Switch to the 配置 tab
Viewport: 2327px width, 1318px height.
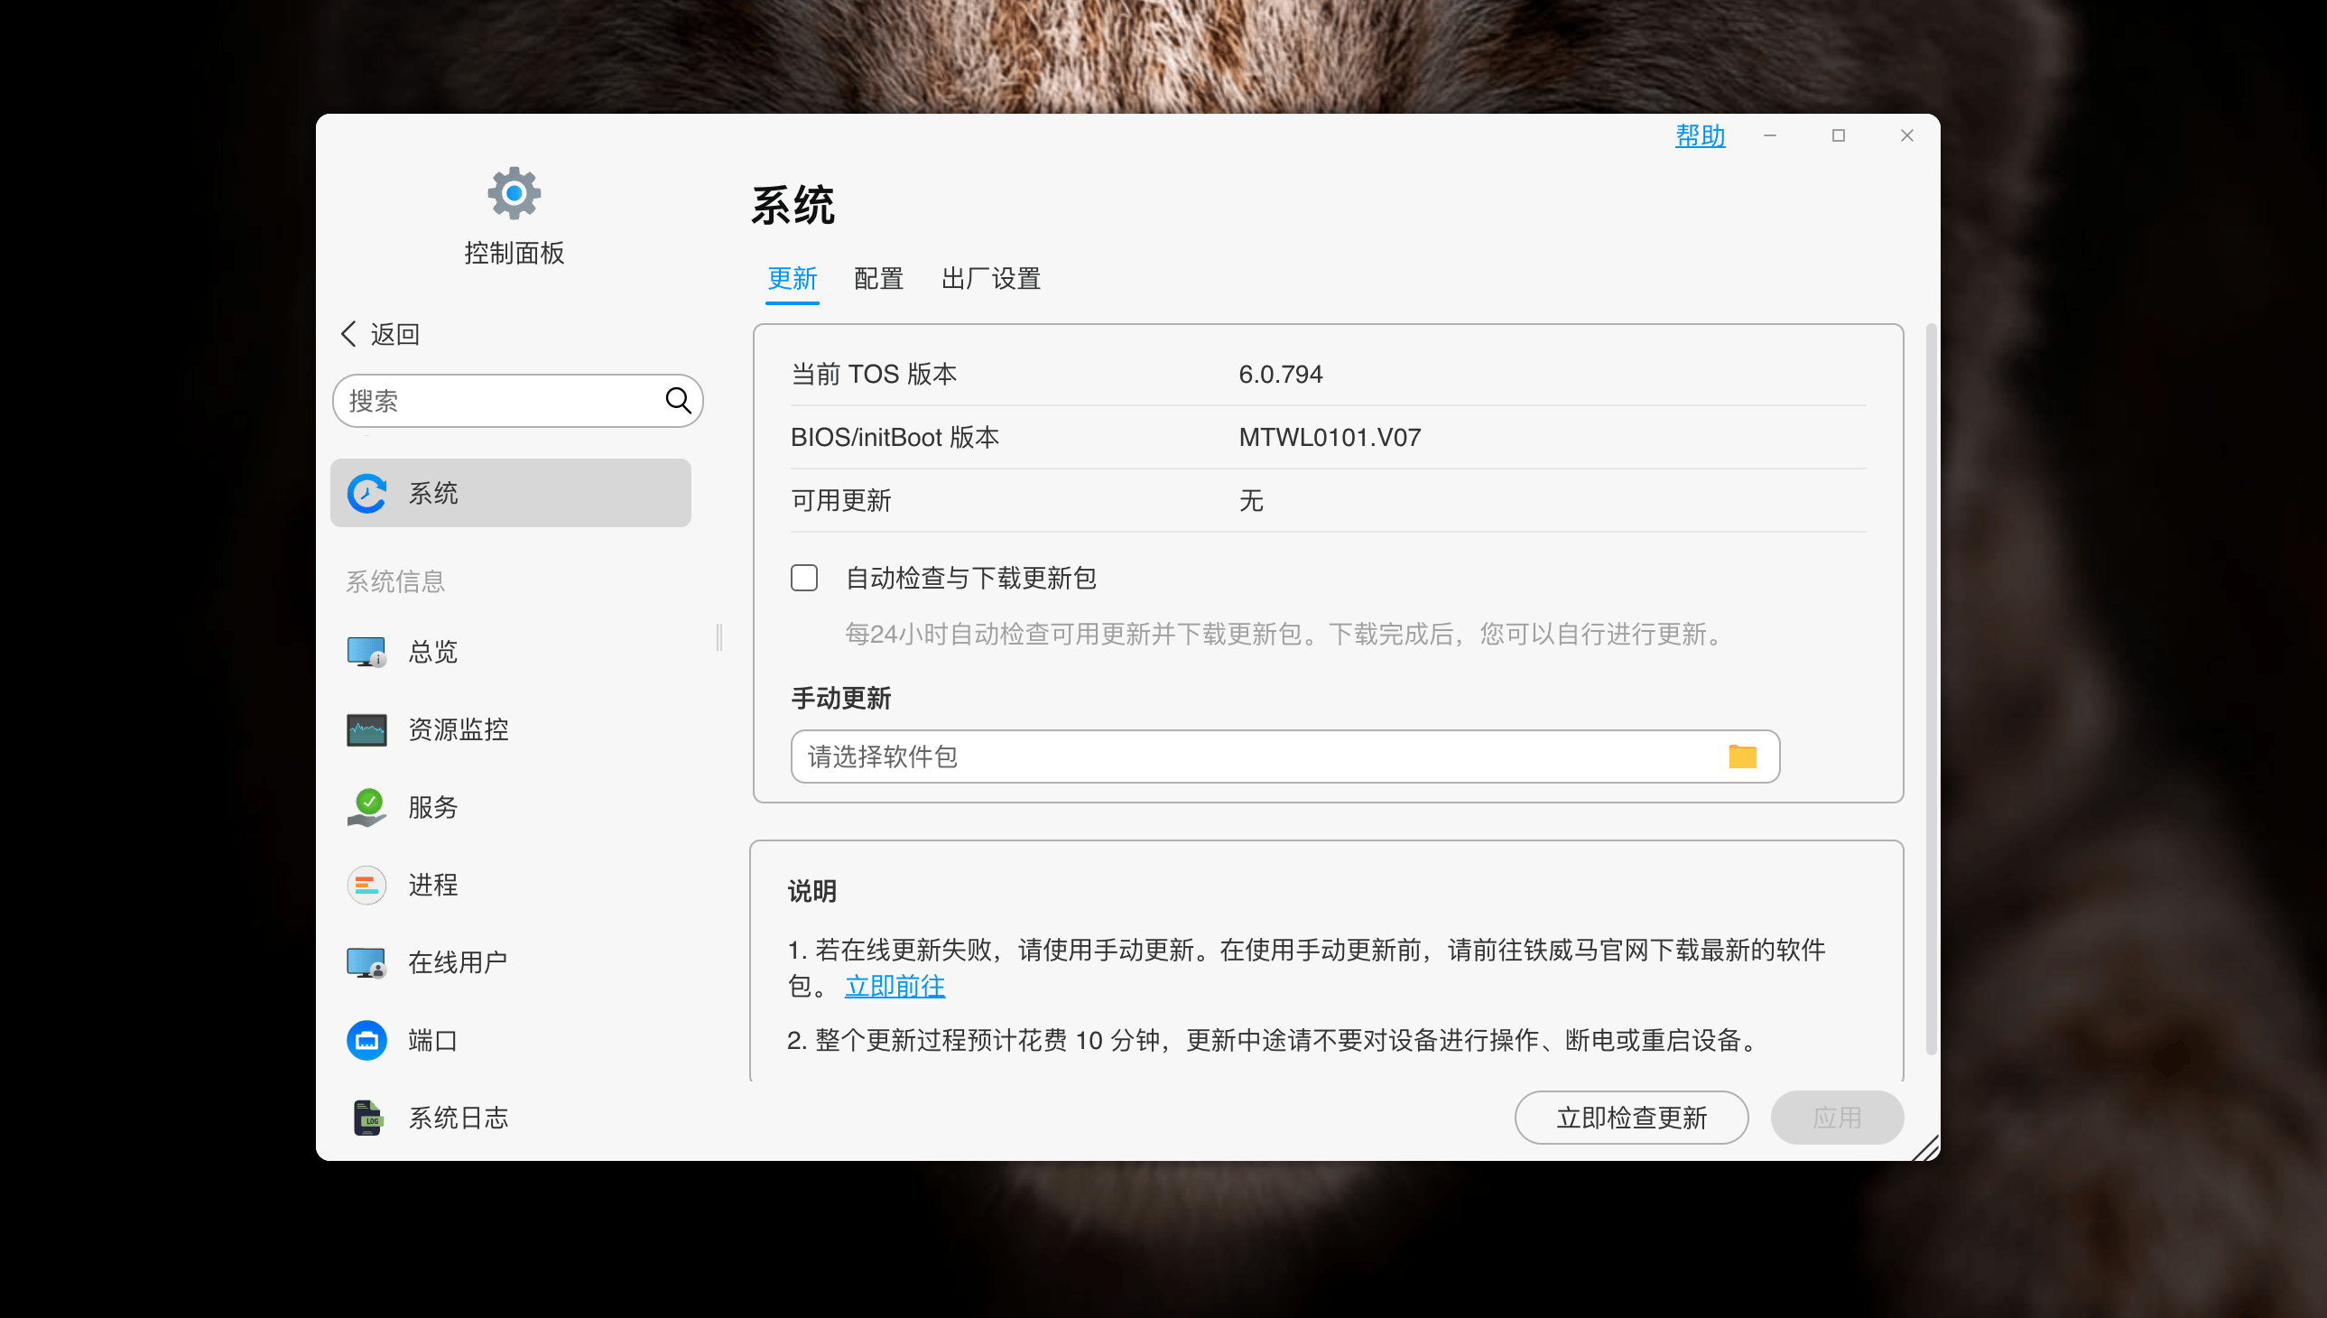tap(877, 279)
